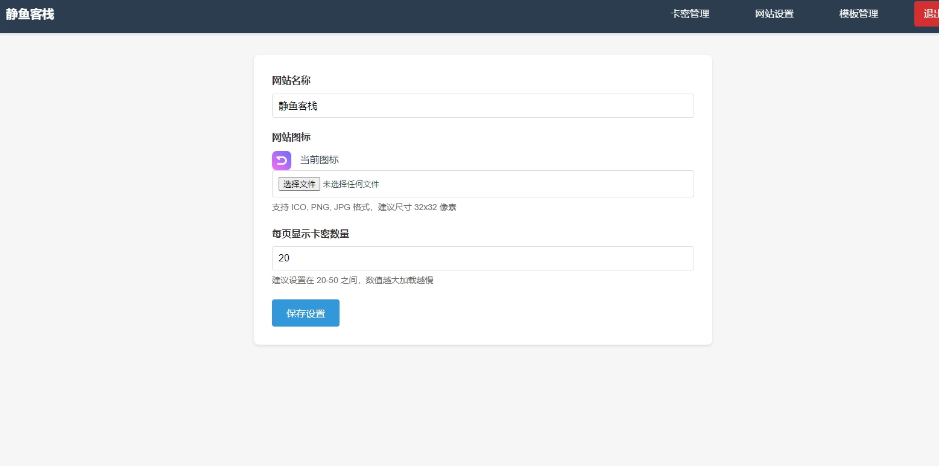This screenshot has width=939, height=466.
Task: Click the 网站图标 section label
Action: (x=291, y=137)
